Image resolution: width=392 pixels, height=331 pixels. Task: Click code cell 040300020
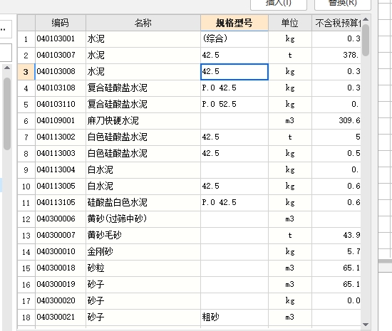tap(61, 301)
